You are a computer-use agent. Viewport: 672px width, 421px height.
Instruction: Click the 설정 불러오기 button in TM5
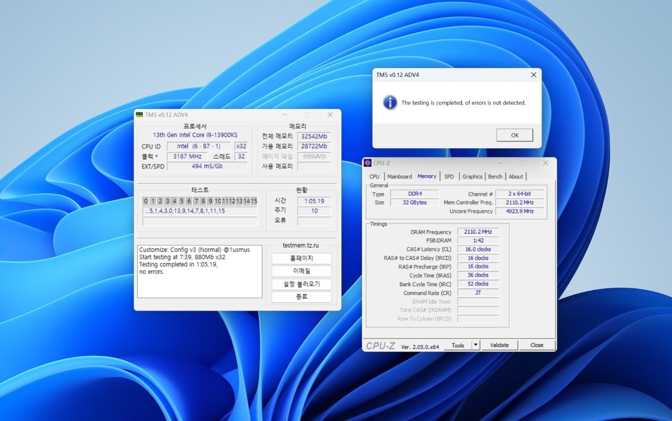(302, 284)
